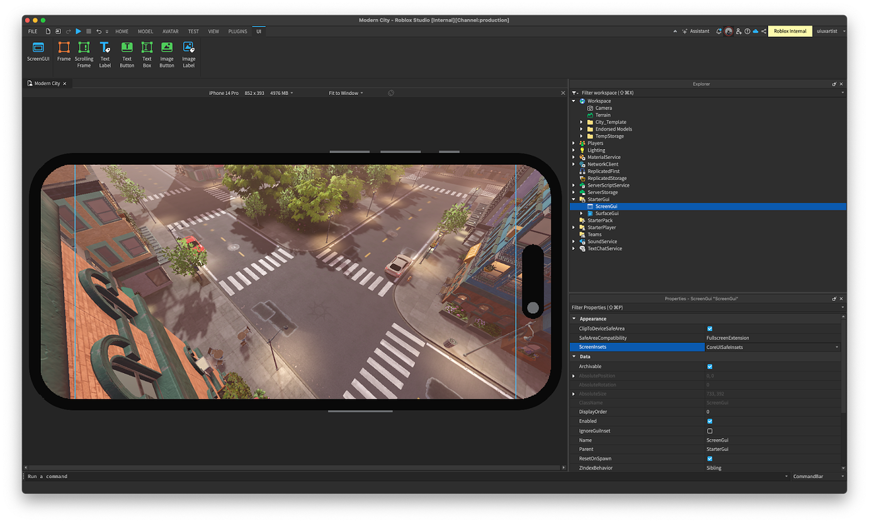Insert a Text Button

pyautogui.click(x=127, y=53)
